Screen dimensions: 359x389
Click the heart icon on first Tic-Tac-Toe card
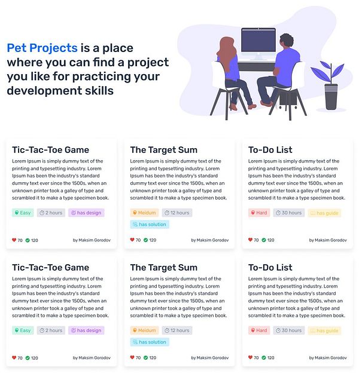click(x=14, y=240)
